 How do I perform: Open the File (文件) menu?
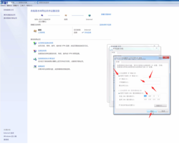[x=3, y=6]
